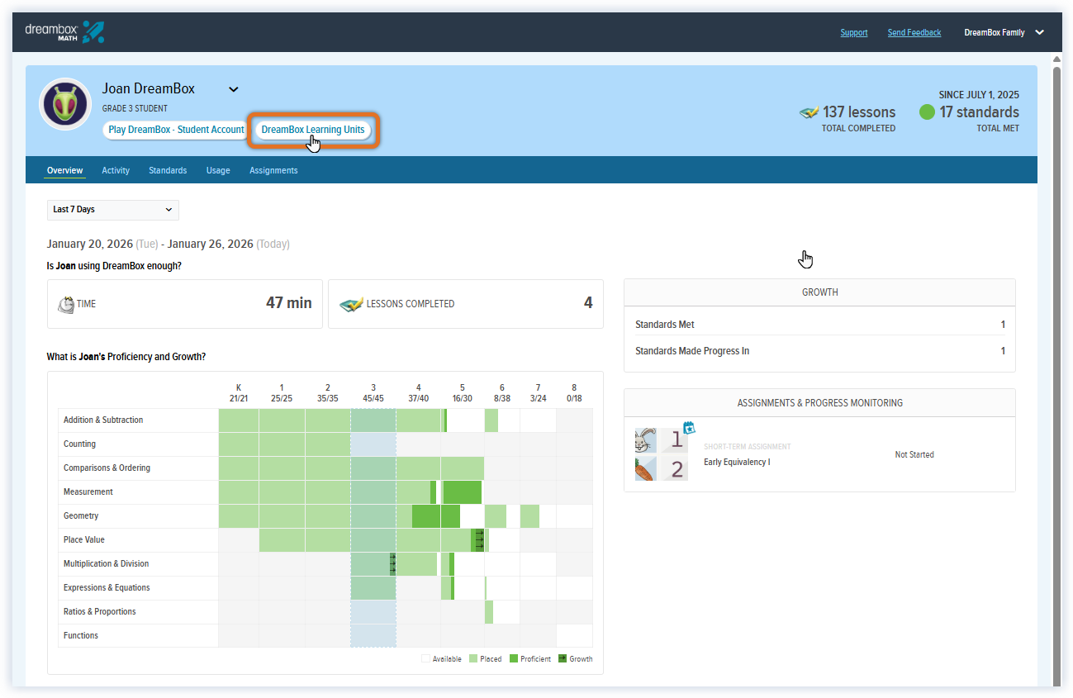Click the lessons book icon beside 137 lessons
The image size is (1073, 698).
tap(809, 112)
